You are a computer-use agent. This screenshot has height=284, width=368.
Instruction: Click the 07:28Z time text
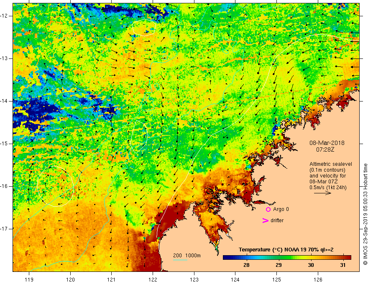(x=325, y=150)
